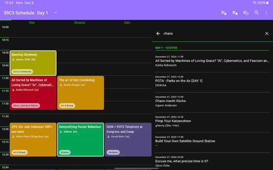Open the Opening Ceremony session

click(x=33, y=63)
